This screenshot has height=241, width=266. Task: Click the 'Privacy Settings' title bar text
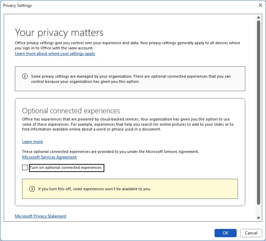(17, 6)
